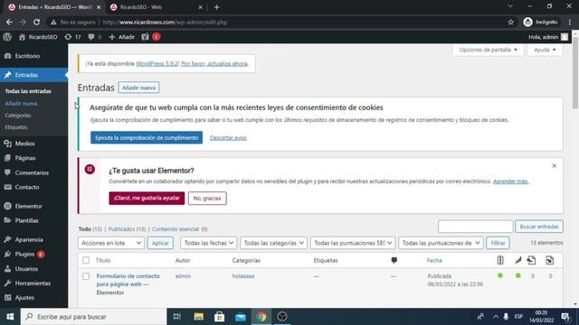Open Formulario de contacto para página web post
The height and width of the screenshot is (325, 579).
(x=128, y=280)
